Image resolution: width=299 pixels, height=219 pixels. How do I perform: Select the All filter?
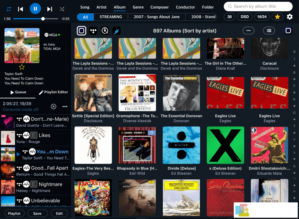click(85, 17)
